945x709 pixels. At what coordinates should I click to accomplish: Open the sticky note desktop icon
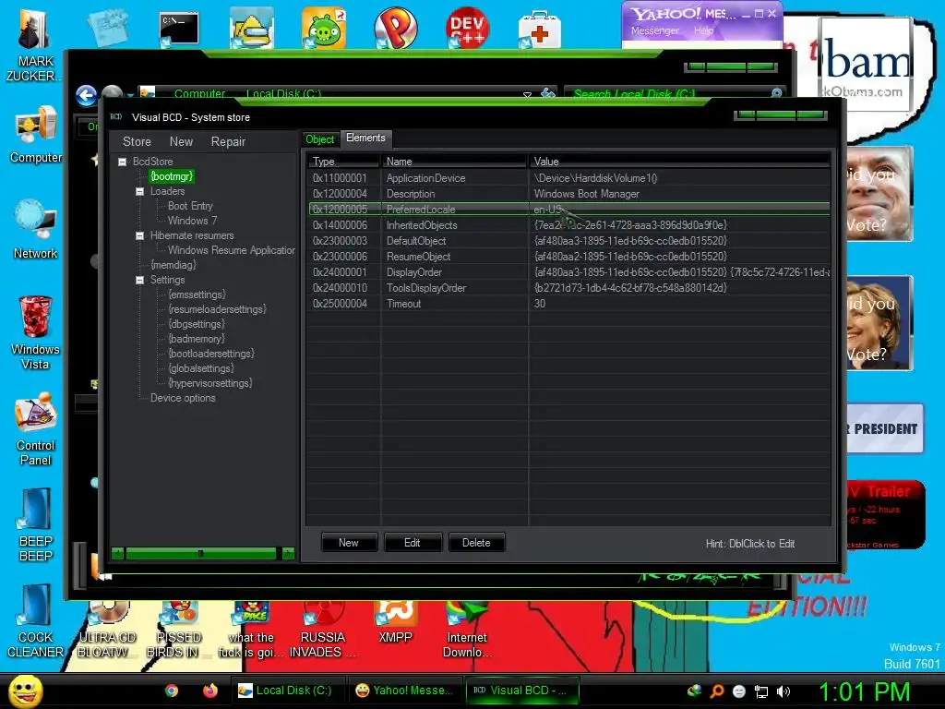108,27
